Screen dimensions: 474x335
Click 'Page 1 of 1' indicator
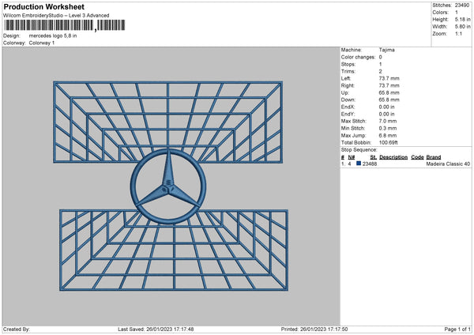click(457, 329)
